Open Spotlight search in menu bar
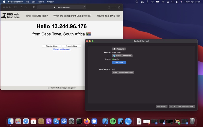The height and width of the screenshot is (127, 203). tap(172, 2)
